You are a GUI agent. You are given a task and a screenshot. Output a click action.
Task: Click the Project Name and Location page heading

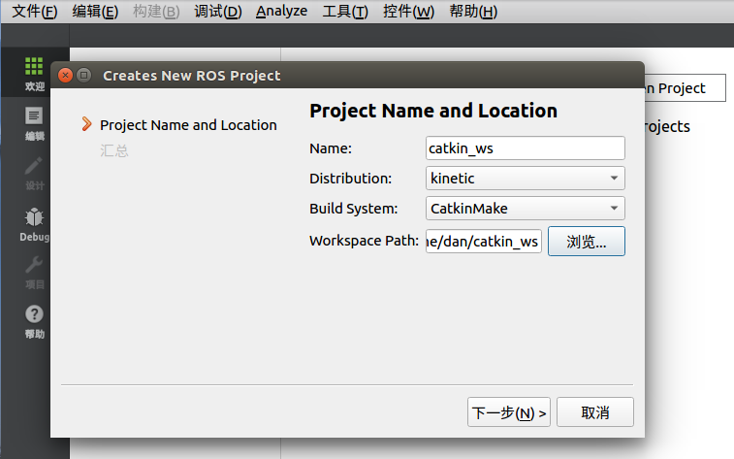(433, 111)
